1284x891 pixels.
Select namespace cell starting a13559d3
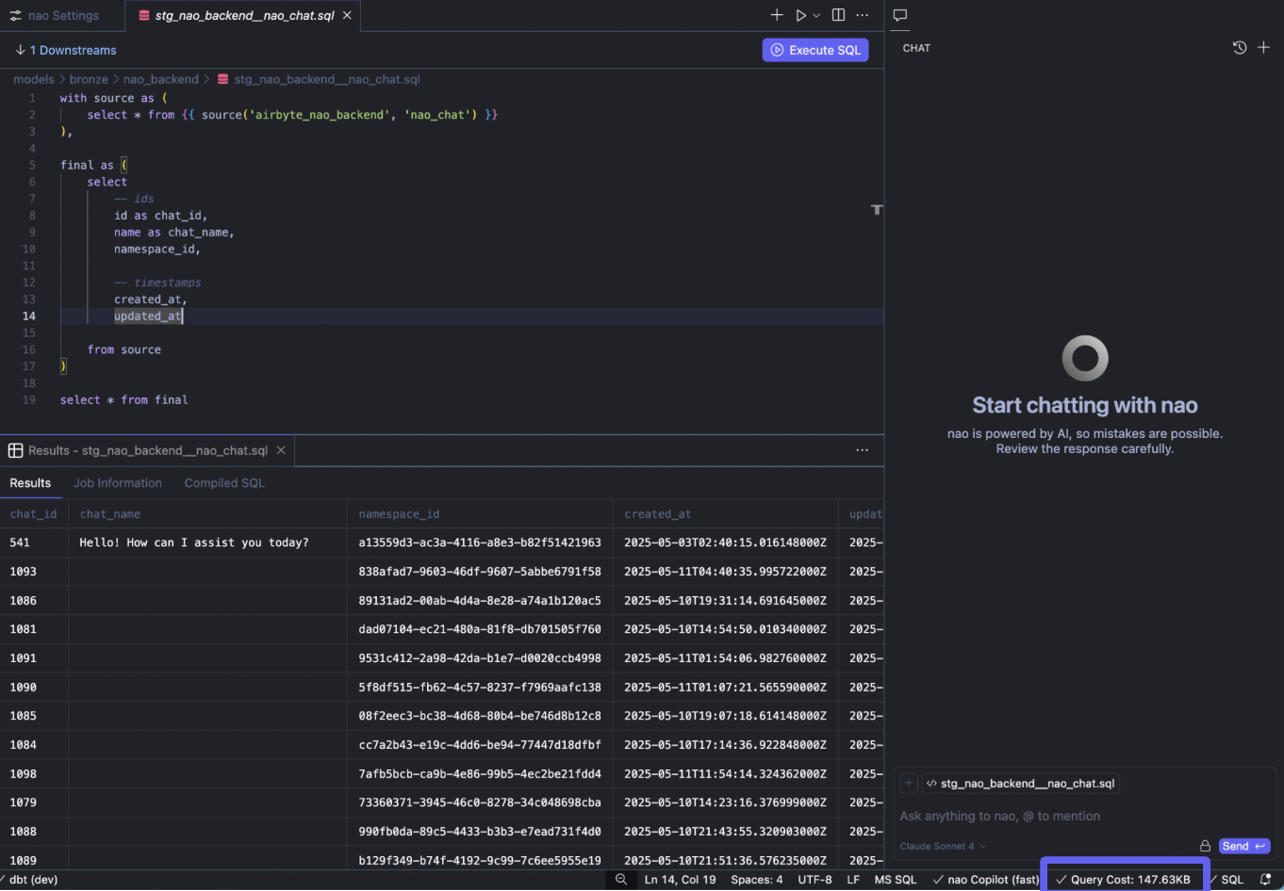[x=480, y=543]
